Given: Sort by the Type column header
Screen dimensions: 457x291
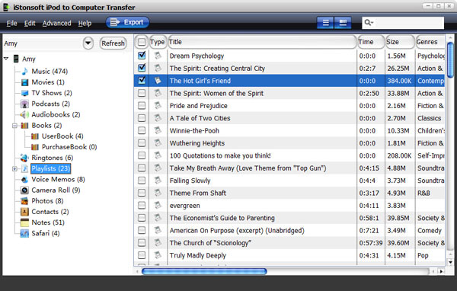Looking at the screenshot, I should tap(158, 42).
